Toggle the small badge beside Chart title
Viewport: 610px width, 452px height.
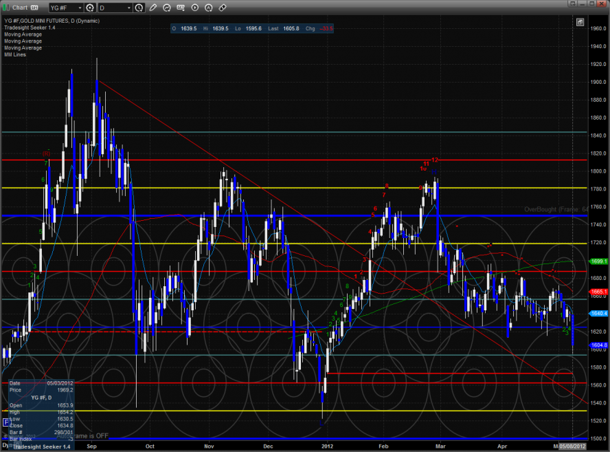click(34, 8)
